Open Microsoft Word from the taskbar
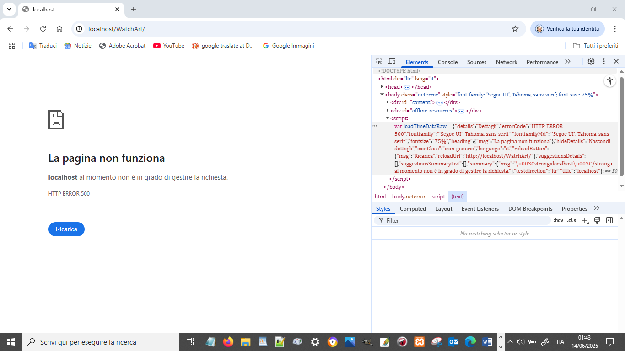The image size is (625, 351). (x=487, y=342)
